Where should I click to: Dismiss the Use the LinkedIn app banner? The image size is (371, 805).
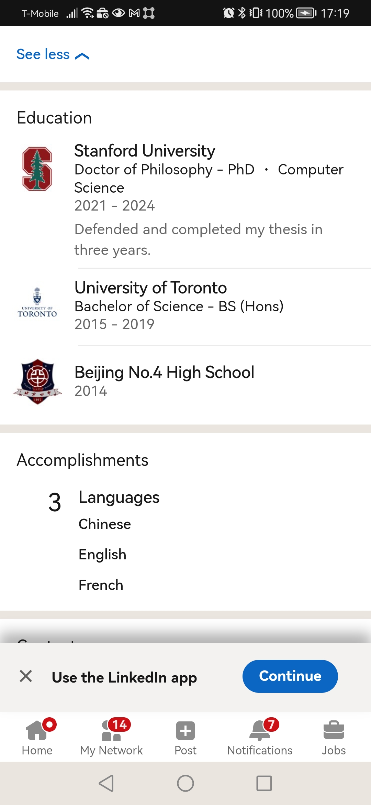click(26, 676)
